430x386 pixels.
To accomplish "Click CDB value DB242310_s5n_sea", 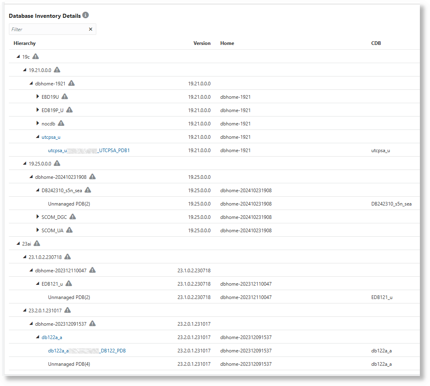I will coord(391,204).
